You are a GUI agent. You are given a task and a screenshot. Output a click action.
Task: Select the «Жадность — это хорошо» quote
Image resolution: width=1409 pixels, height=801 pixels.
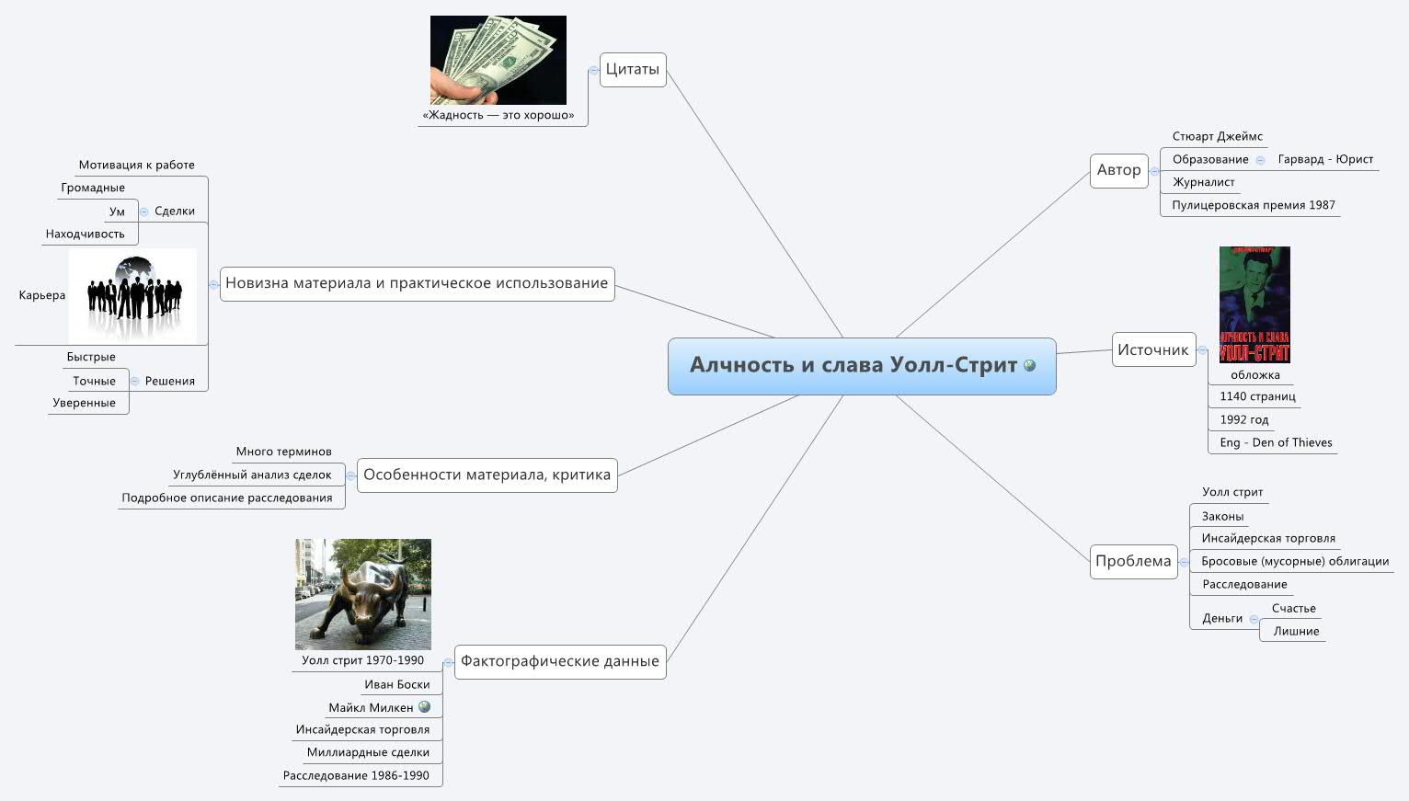(x=498, y=116)
